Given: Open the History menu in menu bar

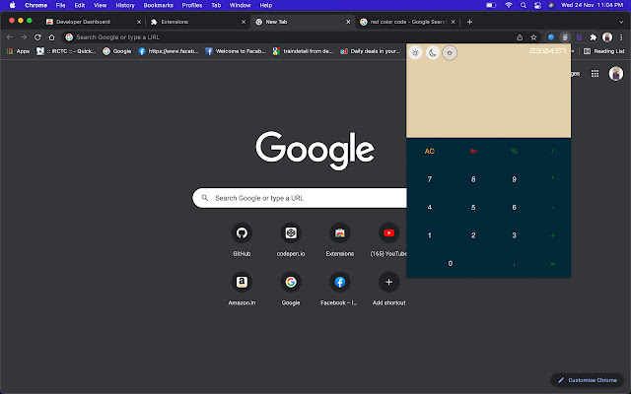Looking at the screenshot, I should pos(125,5).
